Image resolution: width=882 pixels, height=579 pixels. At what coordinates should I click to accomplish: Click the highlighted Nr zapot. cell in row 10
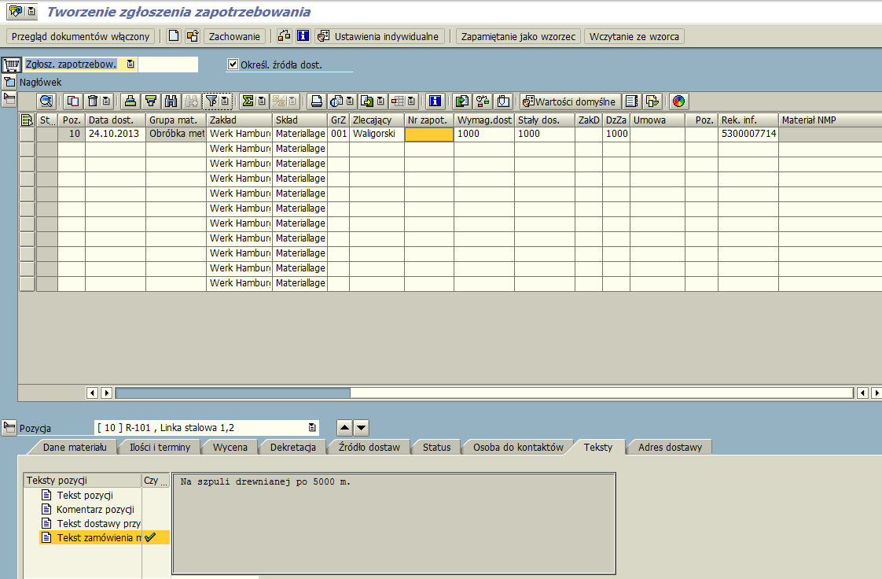[x=428, y=134]
